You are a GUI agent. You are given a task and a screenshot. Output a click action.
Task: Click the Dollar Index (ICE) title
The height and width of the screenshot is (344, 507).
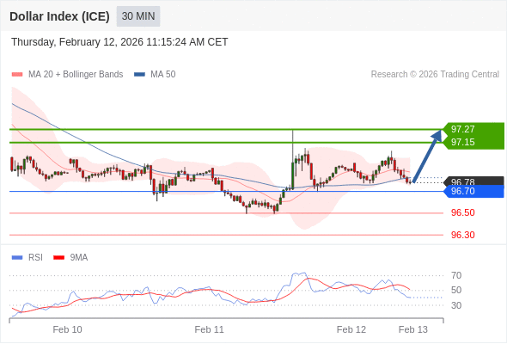tap(59, 16)
